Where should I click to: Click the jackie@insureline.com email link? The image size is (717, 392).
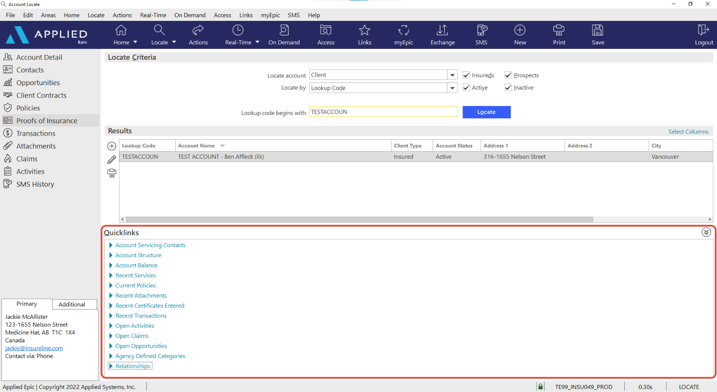click(x=34, y=348)
